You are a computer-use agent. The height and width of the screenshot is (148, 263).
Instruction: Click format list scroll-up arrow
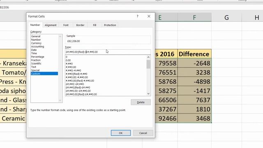tap(148, 57)
